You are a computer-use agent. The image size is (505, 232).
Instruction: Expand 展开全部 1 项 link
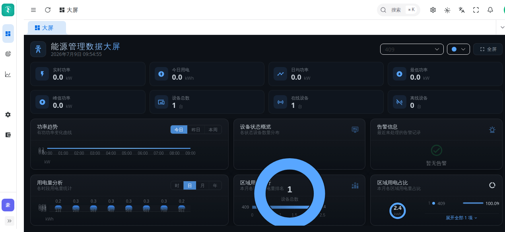pos(462,218)
